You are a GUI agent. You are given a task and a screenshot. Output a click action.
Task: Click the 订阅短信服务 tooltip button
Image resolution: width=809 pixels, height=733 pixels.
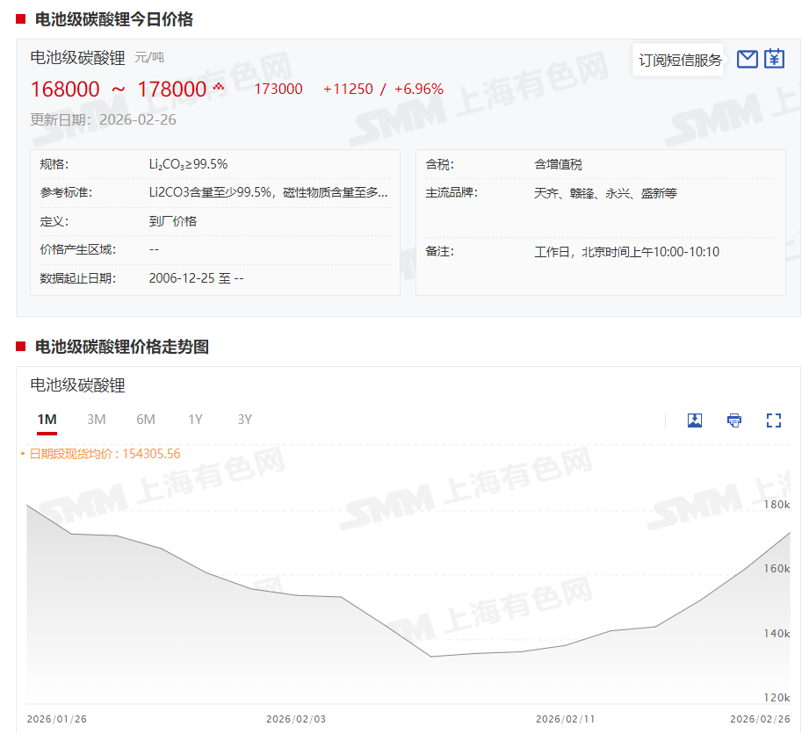[680, 60]
